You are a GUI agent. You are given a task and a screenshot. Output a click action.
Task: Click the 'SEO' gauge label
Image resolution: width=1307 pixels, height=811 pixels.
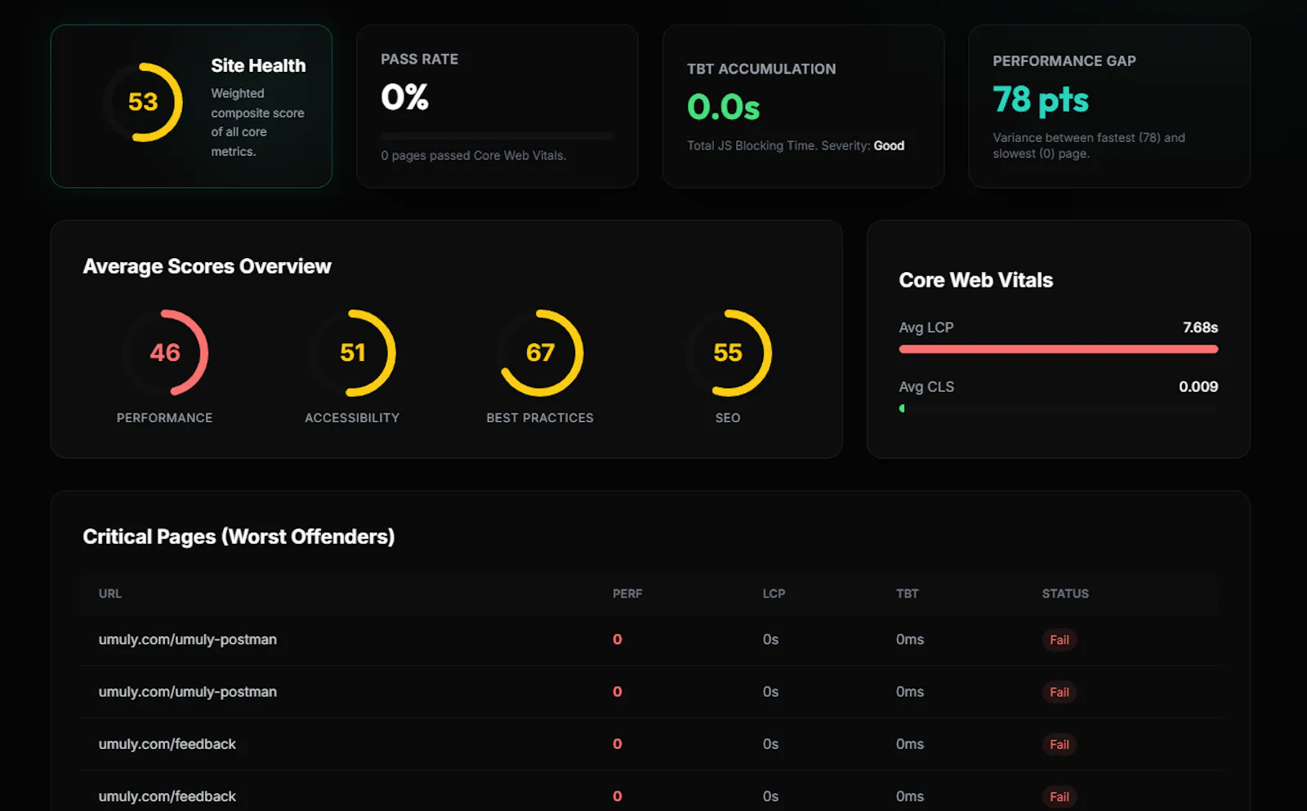tap(728, 417)
